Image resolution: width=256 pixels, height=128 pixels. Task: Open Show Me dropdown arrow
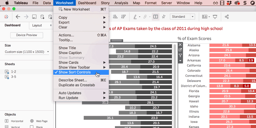209,17
